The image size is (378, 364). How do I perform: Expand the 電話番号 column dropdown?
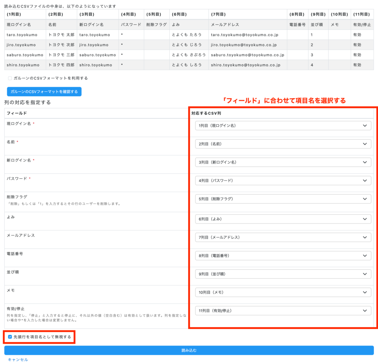tap(283, 255)
